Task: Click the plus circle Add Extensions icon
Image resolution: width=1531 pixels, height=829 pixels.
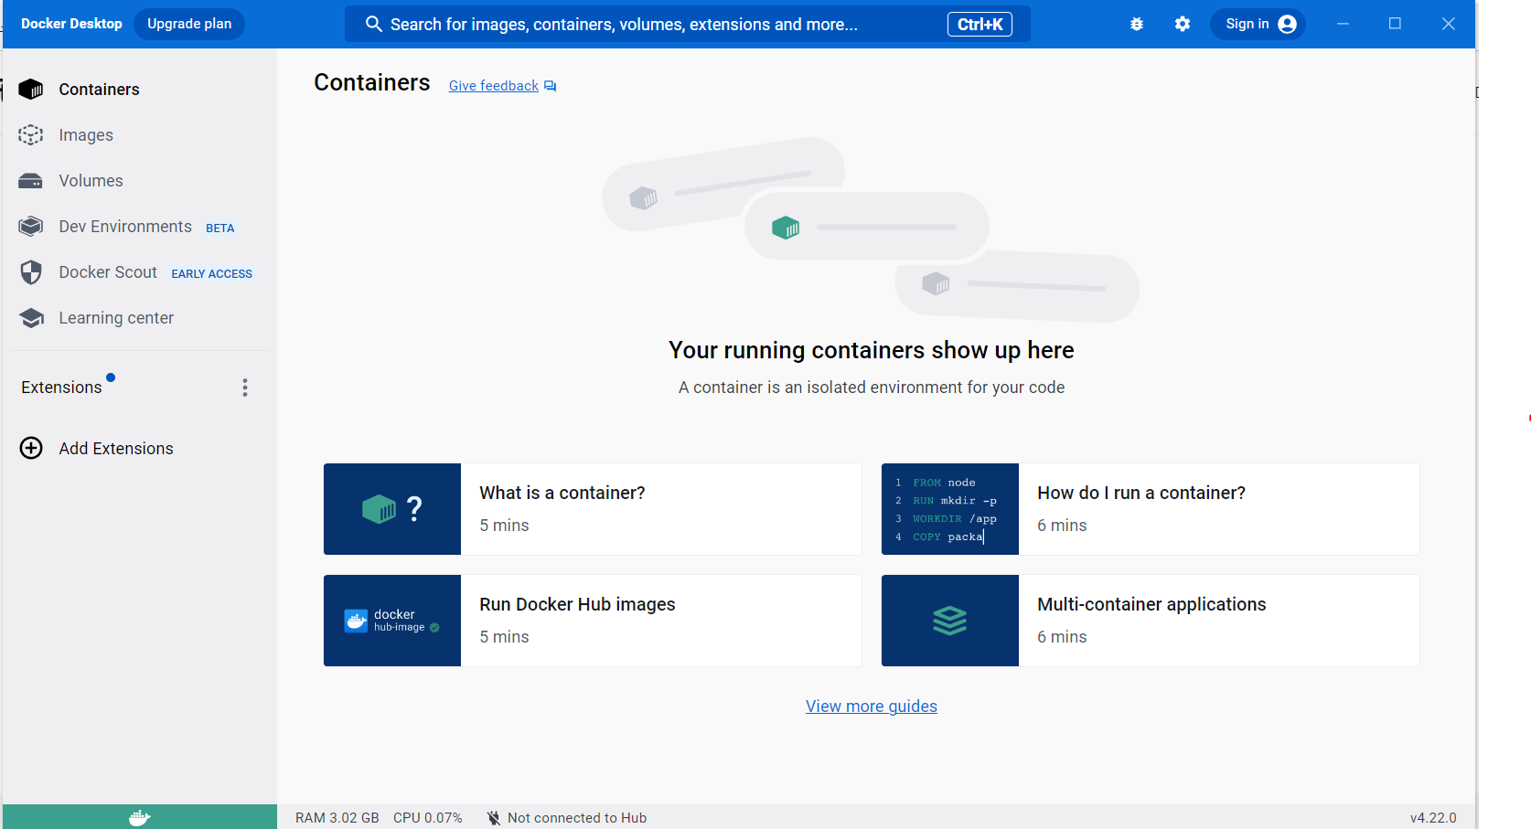Action: tap(31, 448)
